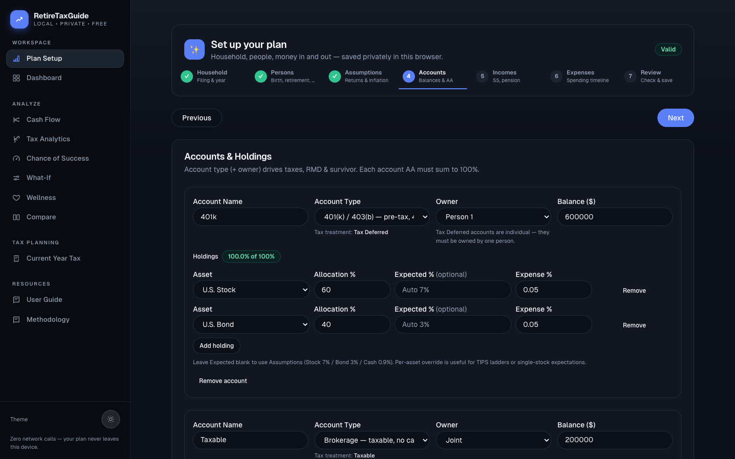The image size is (735, 459).
Task: Click the Taxable Account Name field
Action: point(251,440)
